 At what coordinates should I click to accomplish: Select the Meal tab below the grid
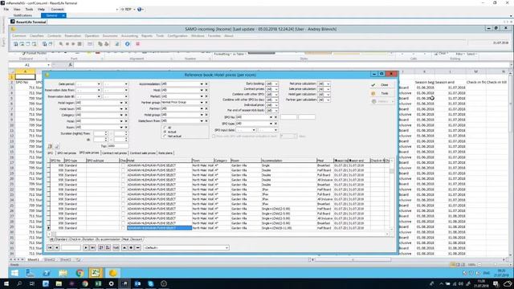click(126, 239)
